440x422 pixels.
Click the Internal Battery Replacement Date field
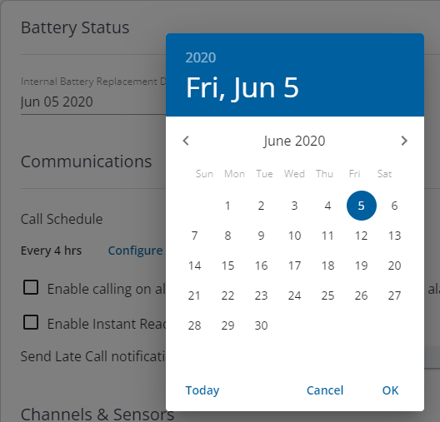pyautogui.click(x=93, y=102)
